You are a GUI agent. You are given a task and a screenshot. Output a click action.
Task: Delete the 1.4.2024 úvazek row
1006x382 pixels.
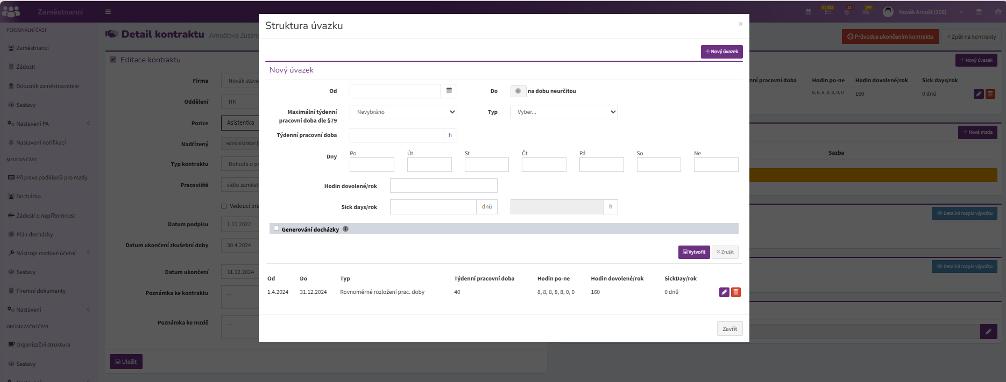click(736, 292)
